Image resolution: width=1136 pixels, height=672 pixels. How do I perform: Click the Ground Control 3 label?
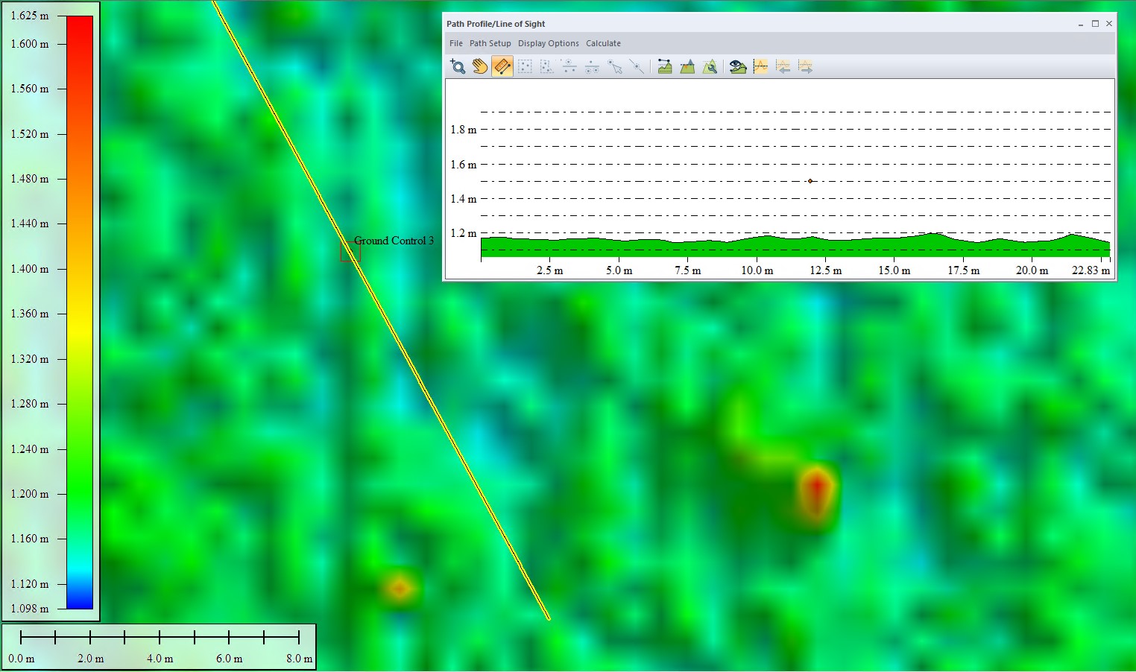point(394,241)
